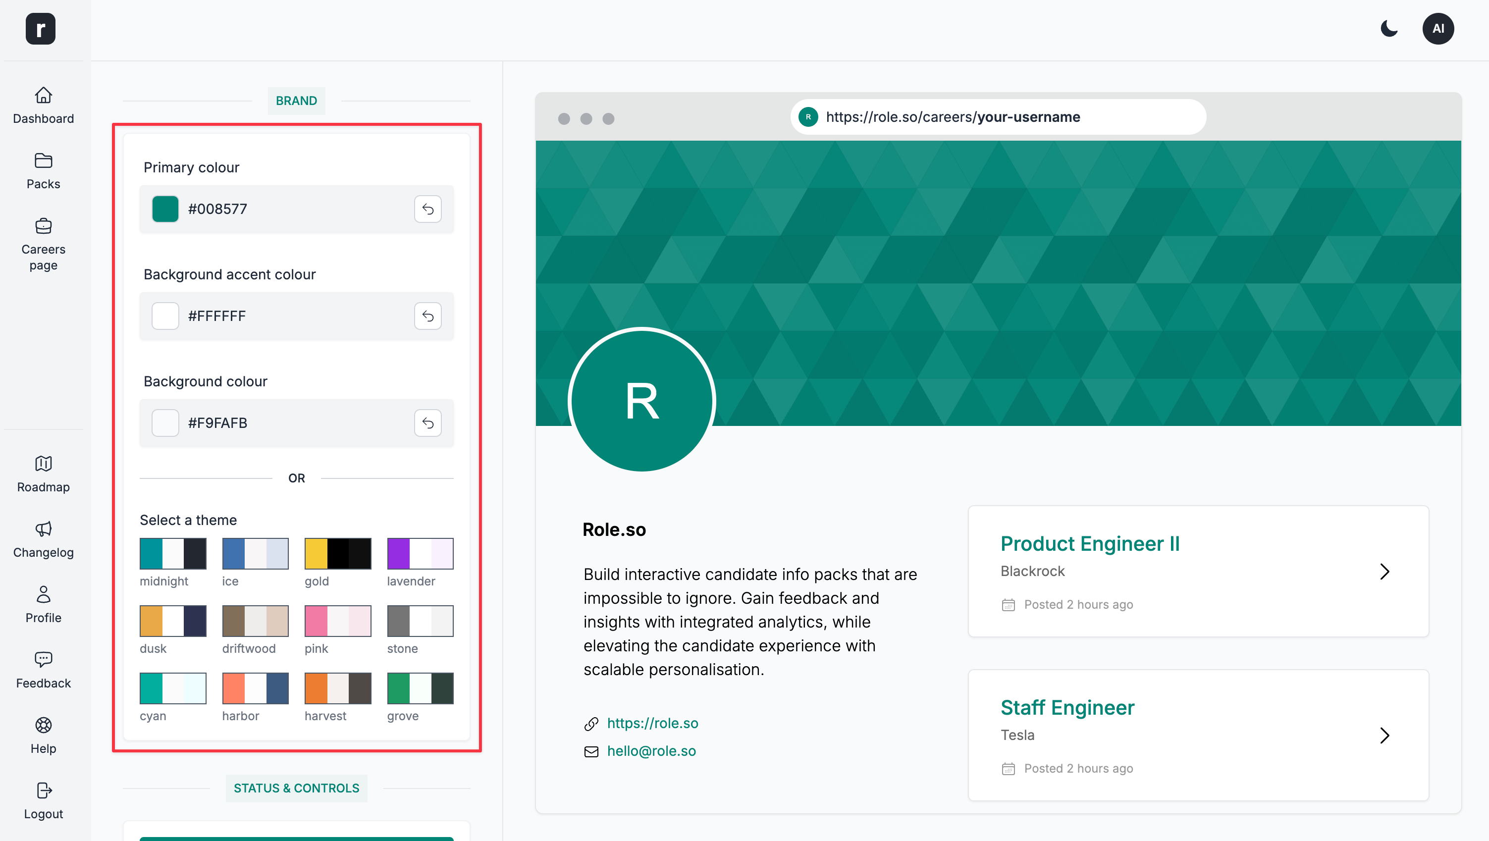This screenshot has width=1489, height=841.
Task: Open the Changelog panel
Action: pyautogui.click(x=43, y=538)
